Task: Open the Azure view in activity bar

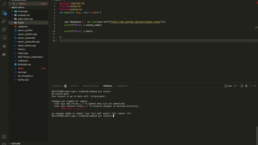Action: coord(4,46)
